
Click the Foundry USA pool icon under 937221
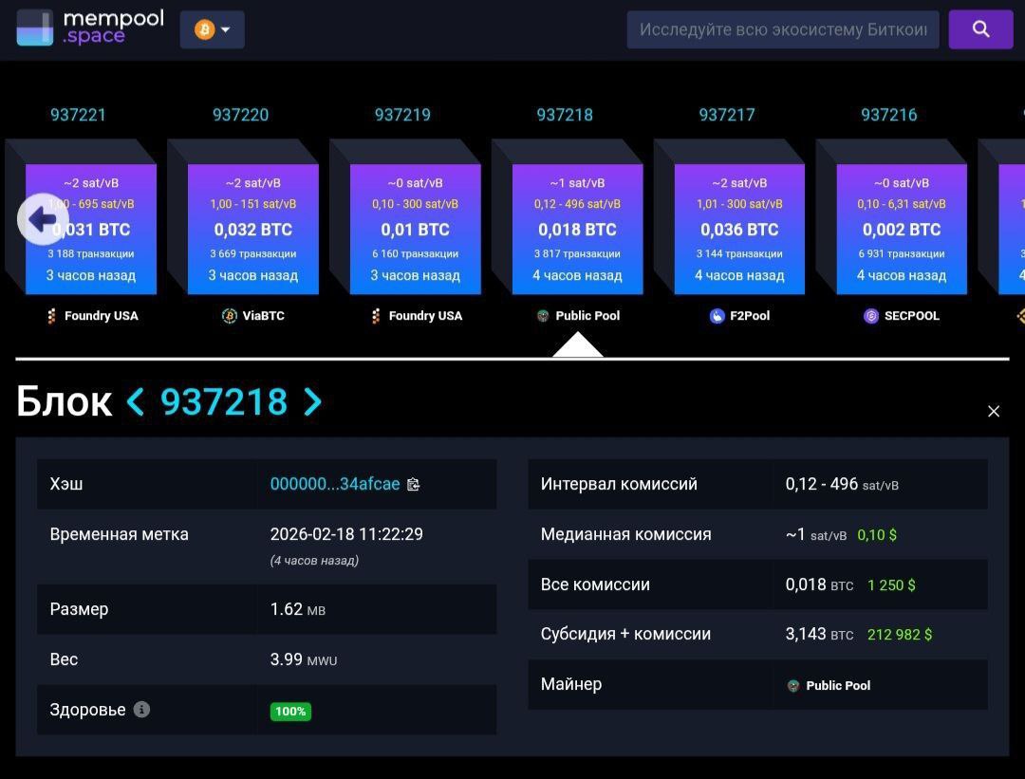coord(52,316)
